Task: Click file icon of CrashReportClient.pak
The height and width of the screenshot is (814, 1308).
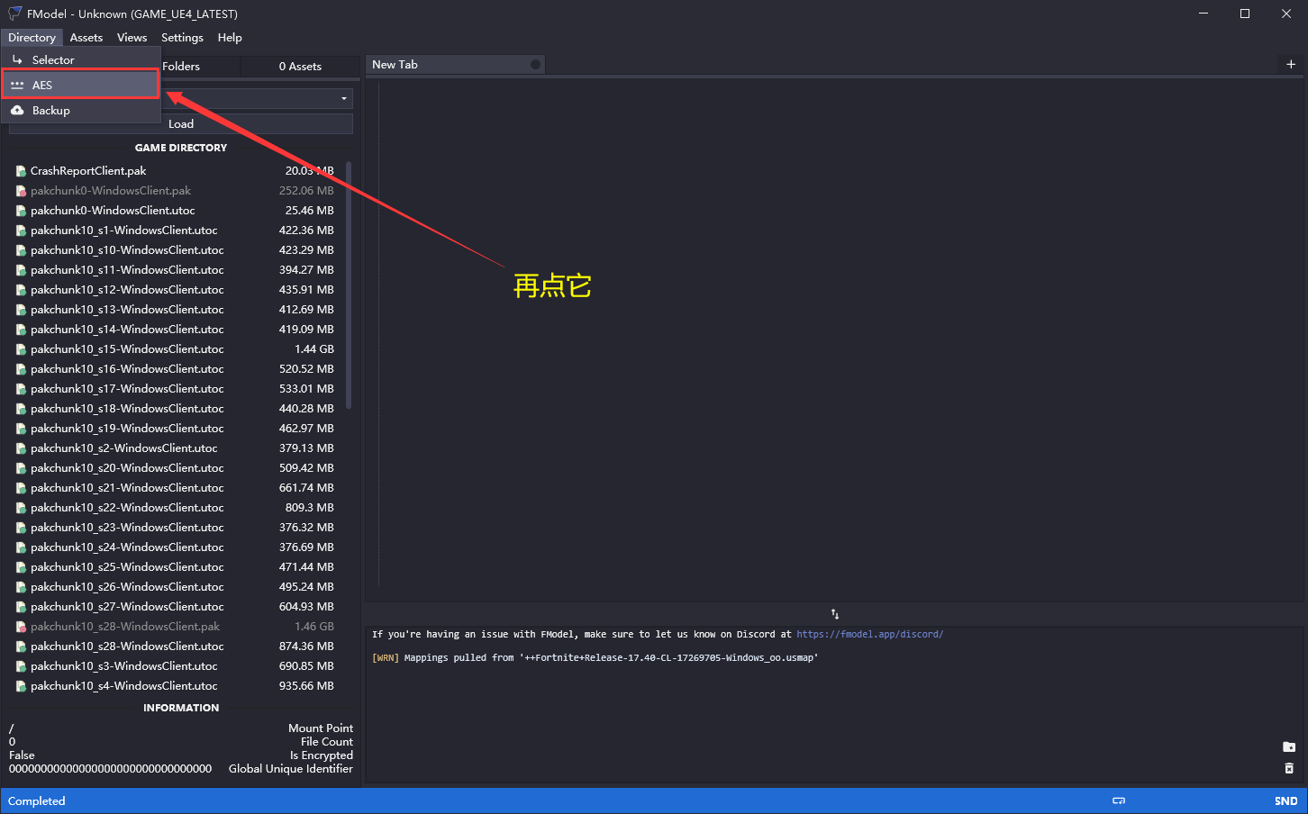Action: tap(21, 171)
